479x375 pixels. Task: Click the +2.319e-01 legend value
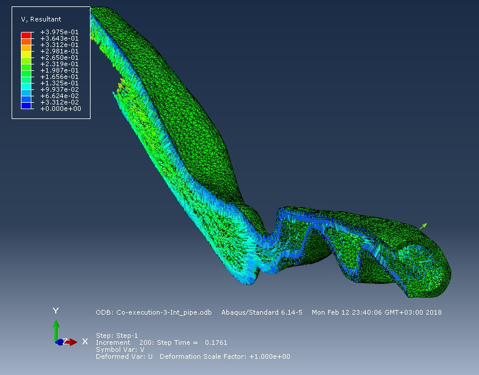[59, 64]
